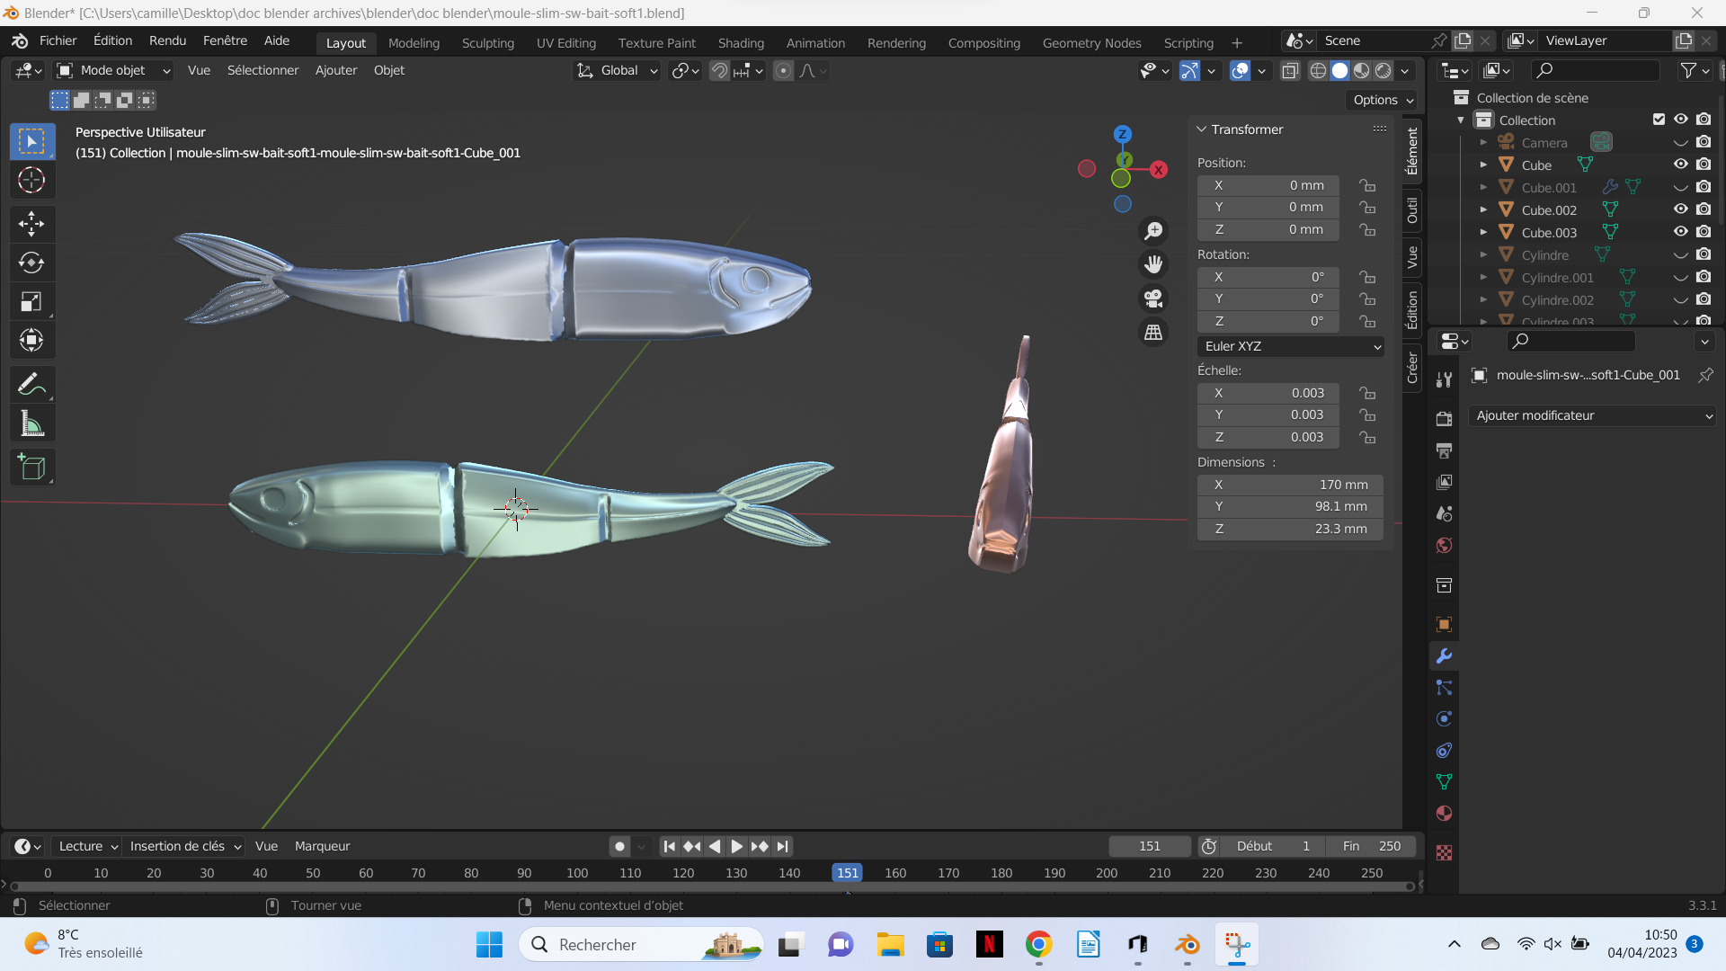Open the Render properties tab

1444,419
